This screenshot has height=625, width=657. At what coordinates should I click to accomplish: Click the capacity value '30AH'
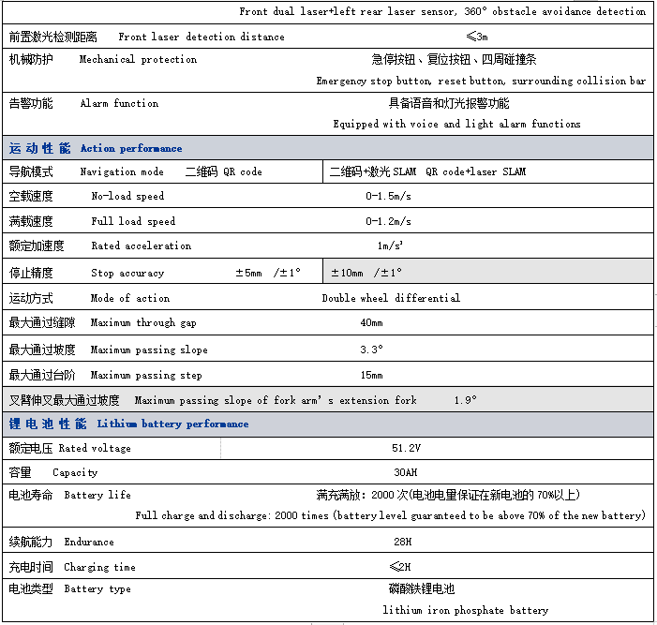pyautogui.click(x=406, y=472)
